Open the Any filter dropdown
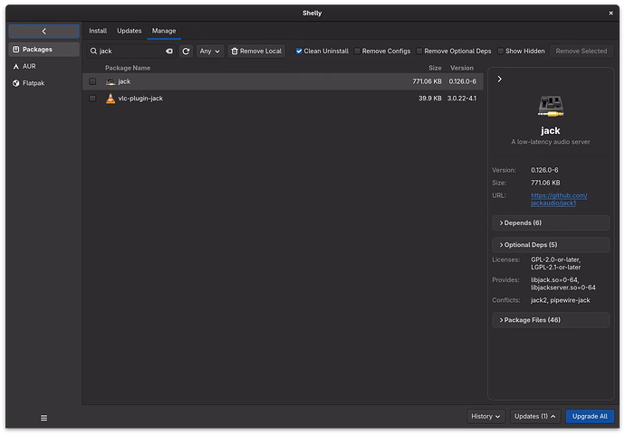The image size is (625, 434). [210, 51]
